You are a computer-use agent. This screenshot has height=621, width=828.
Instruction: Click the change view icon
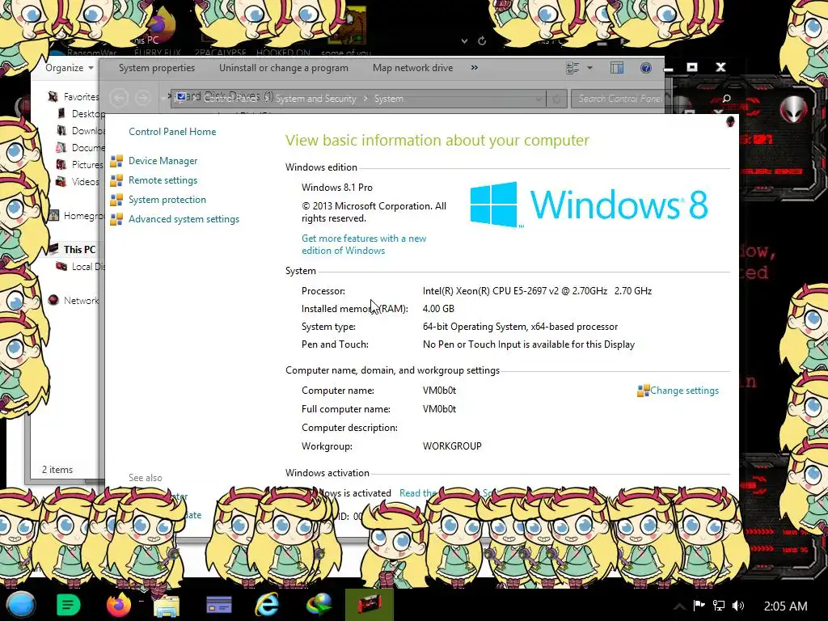(x=572, y=68)
